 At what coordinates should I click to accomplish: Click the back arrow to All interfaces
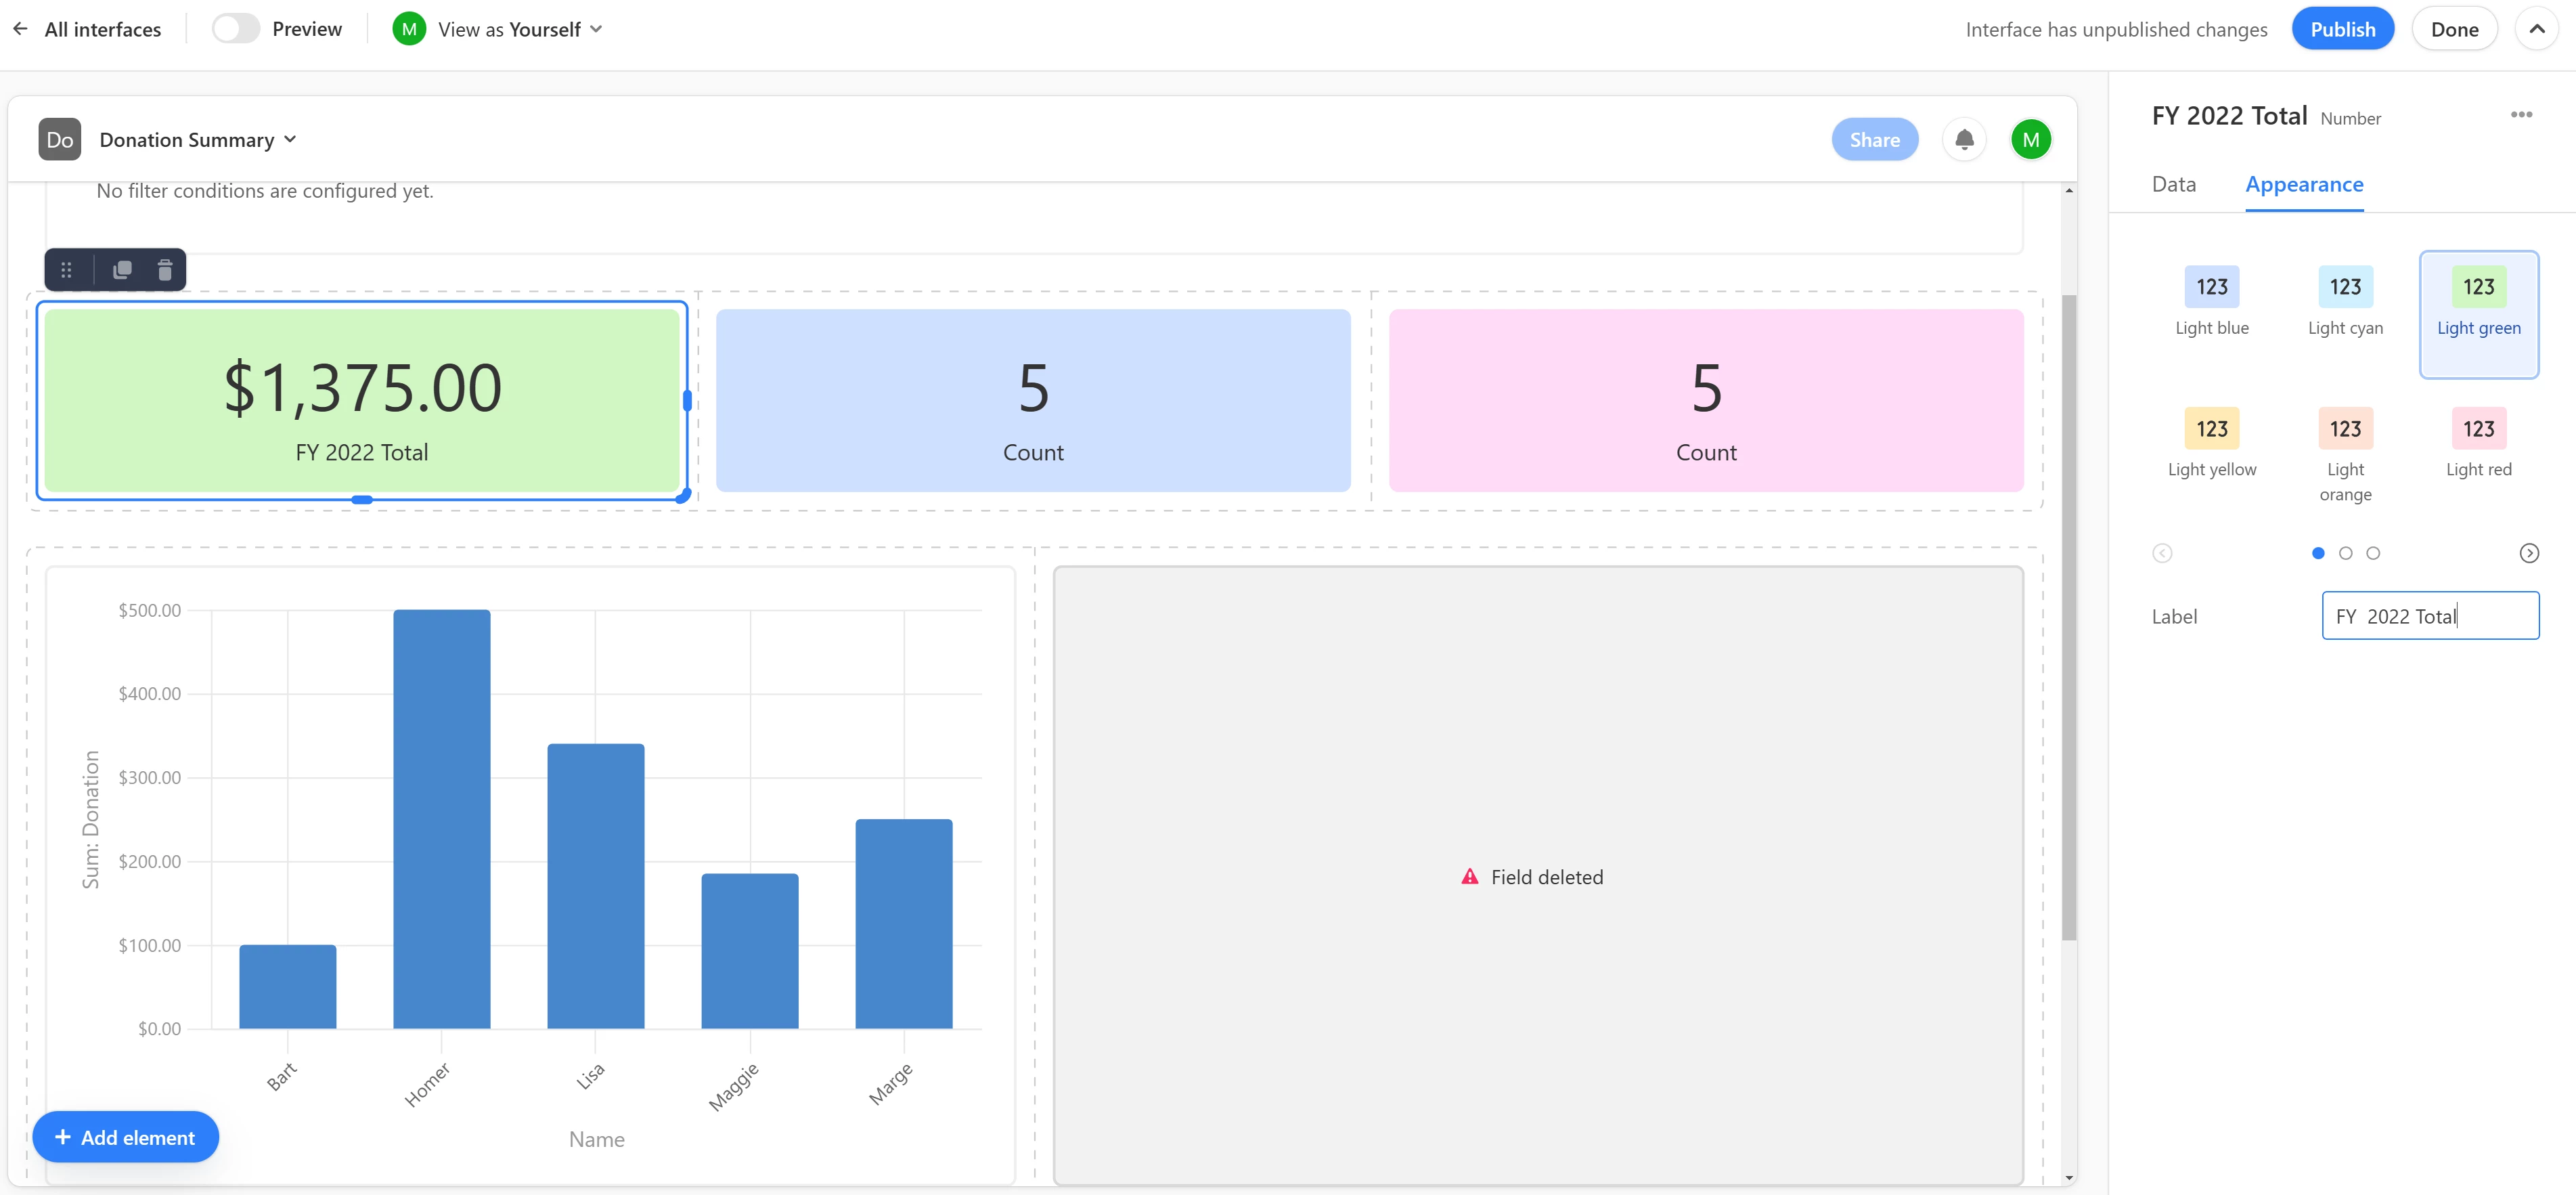[x=20, y=29]
